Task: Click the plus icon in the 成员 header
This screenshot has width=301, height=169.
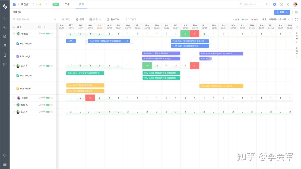Action: click(51, 27)
